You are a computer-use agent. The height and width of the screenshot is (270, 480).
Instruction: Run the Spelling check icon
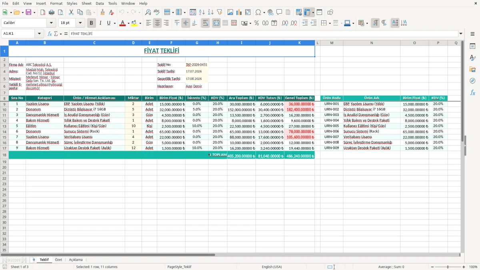[157, 12]
